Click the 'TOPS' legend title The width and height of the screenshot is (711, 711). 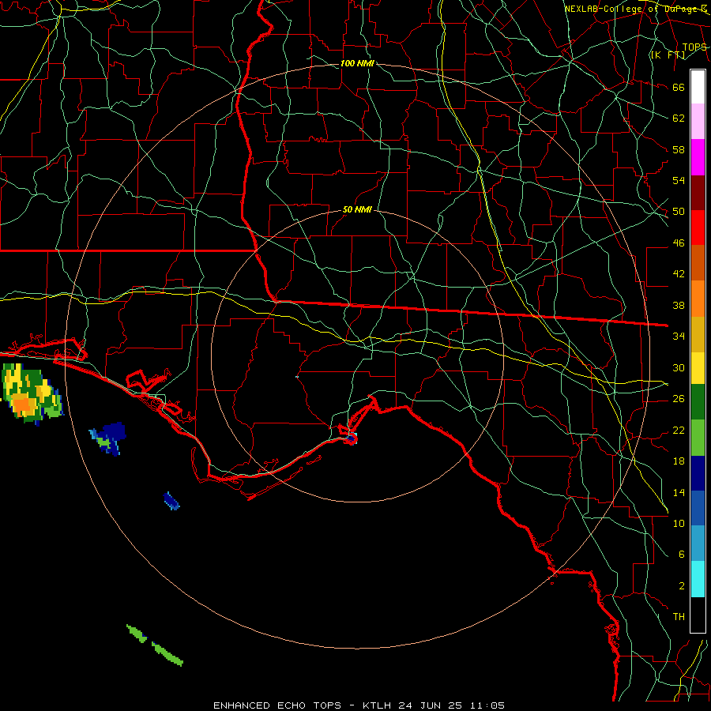pos(694,47)
